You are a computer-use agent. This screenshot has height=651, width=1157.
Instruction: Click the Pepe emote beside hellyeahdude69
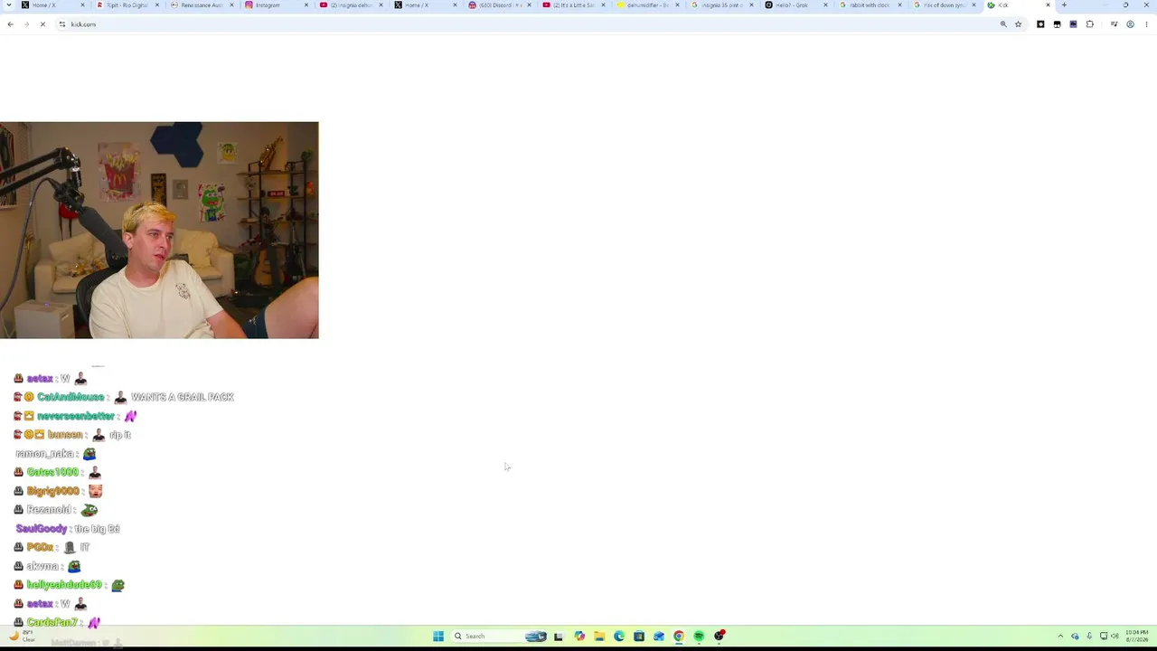coord(118,585)
